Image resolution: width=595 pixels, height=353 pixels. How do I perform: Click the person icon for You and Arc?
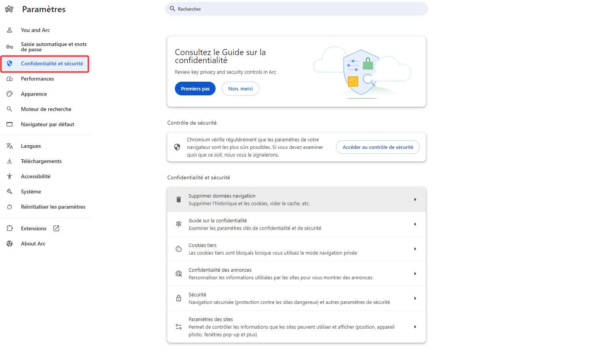coord(10,30)
